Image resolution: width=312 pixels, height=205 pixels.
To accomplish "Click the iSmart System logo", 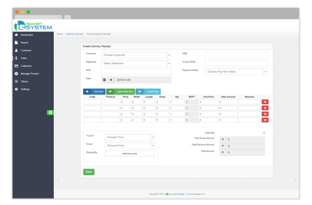I will [33, 26].
